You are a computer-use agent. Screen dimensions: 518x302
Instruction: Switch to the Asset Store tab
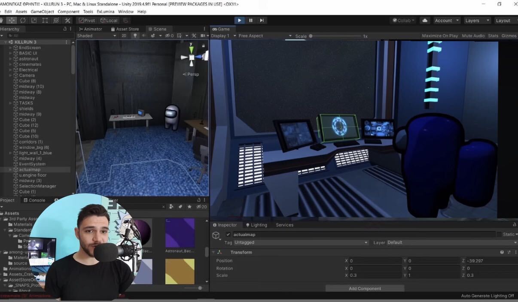pos(125,29)
